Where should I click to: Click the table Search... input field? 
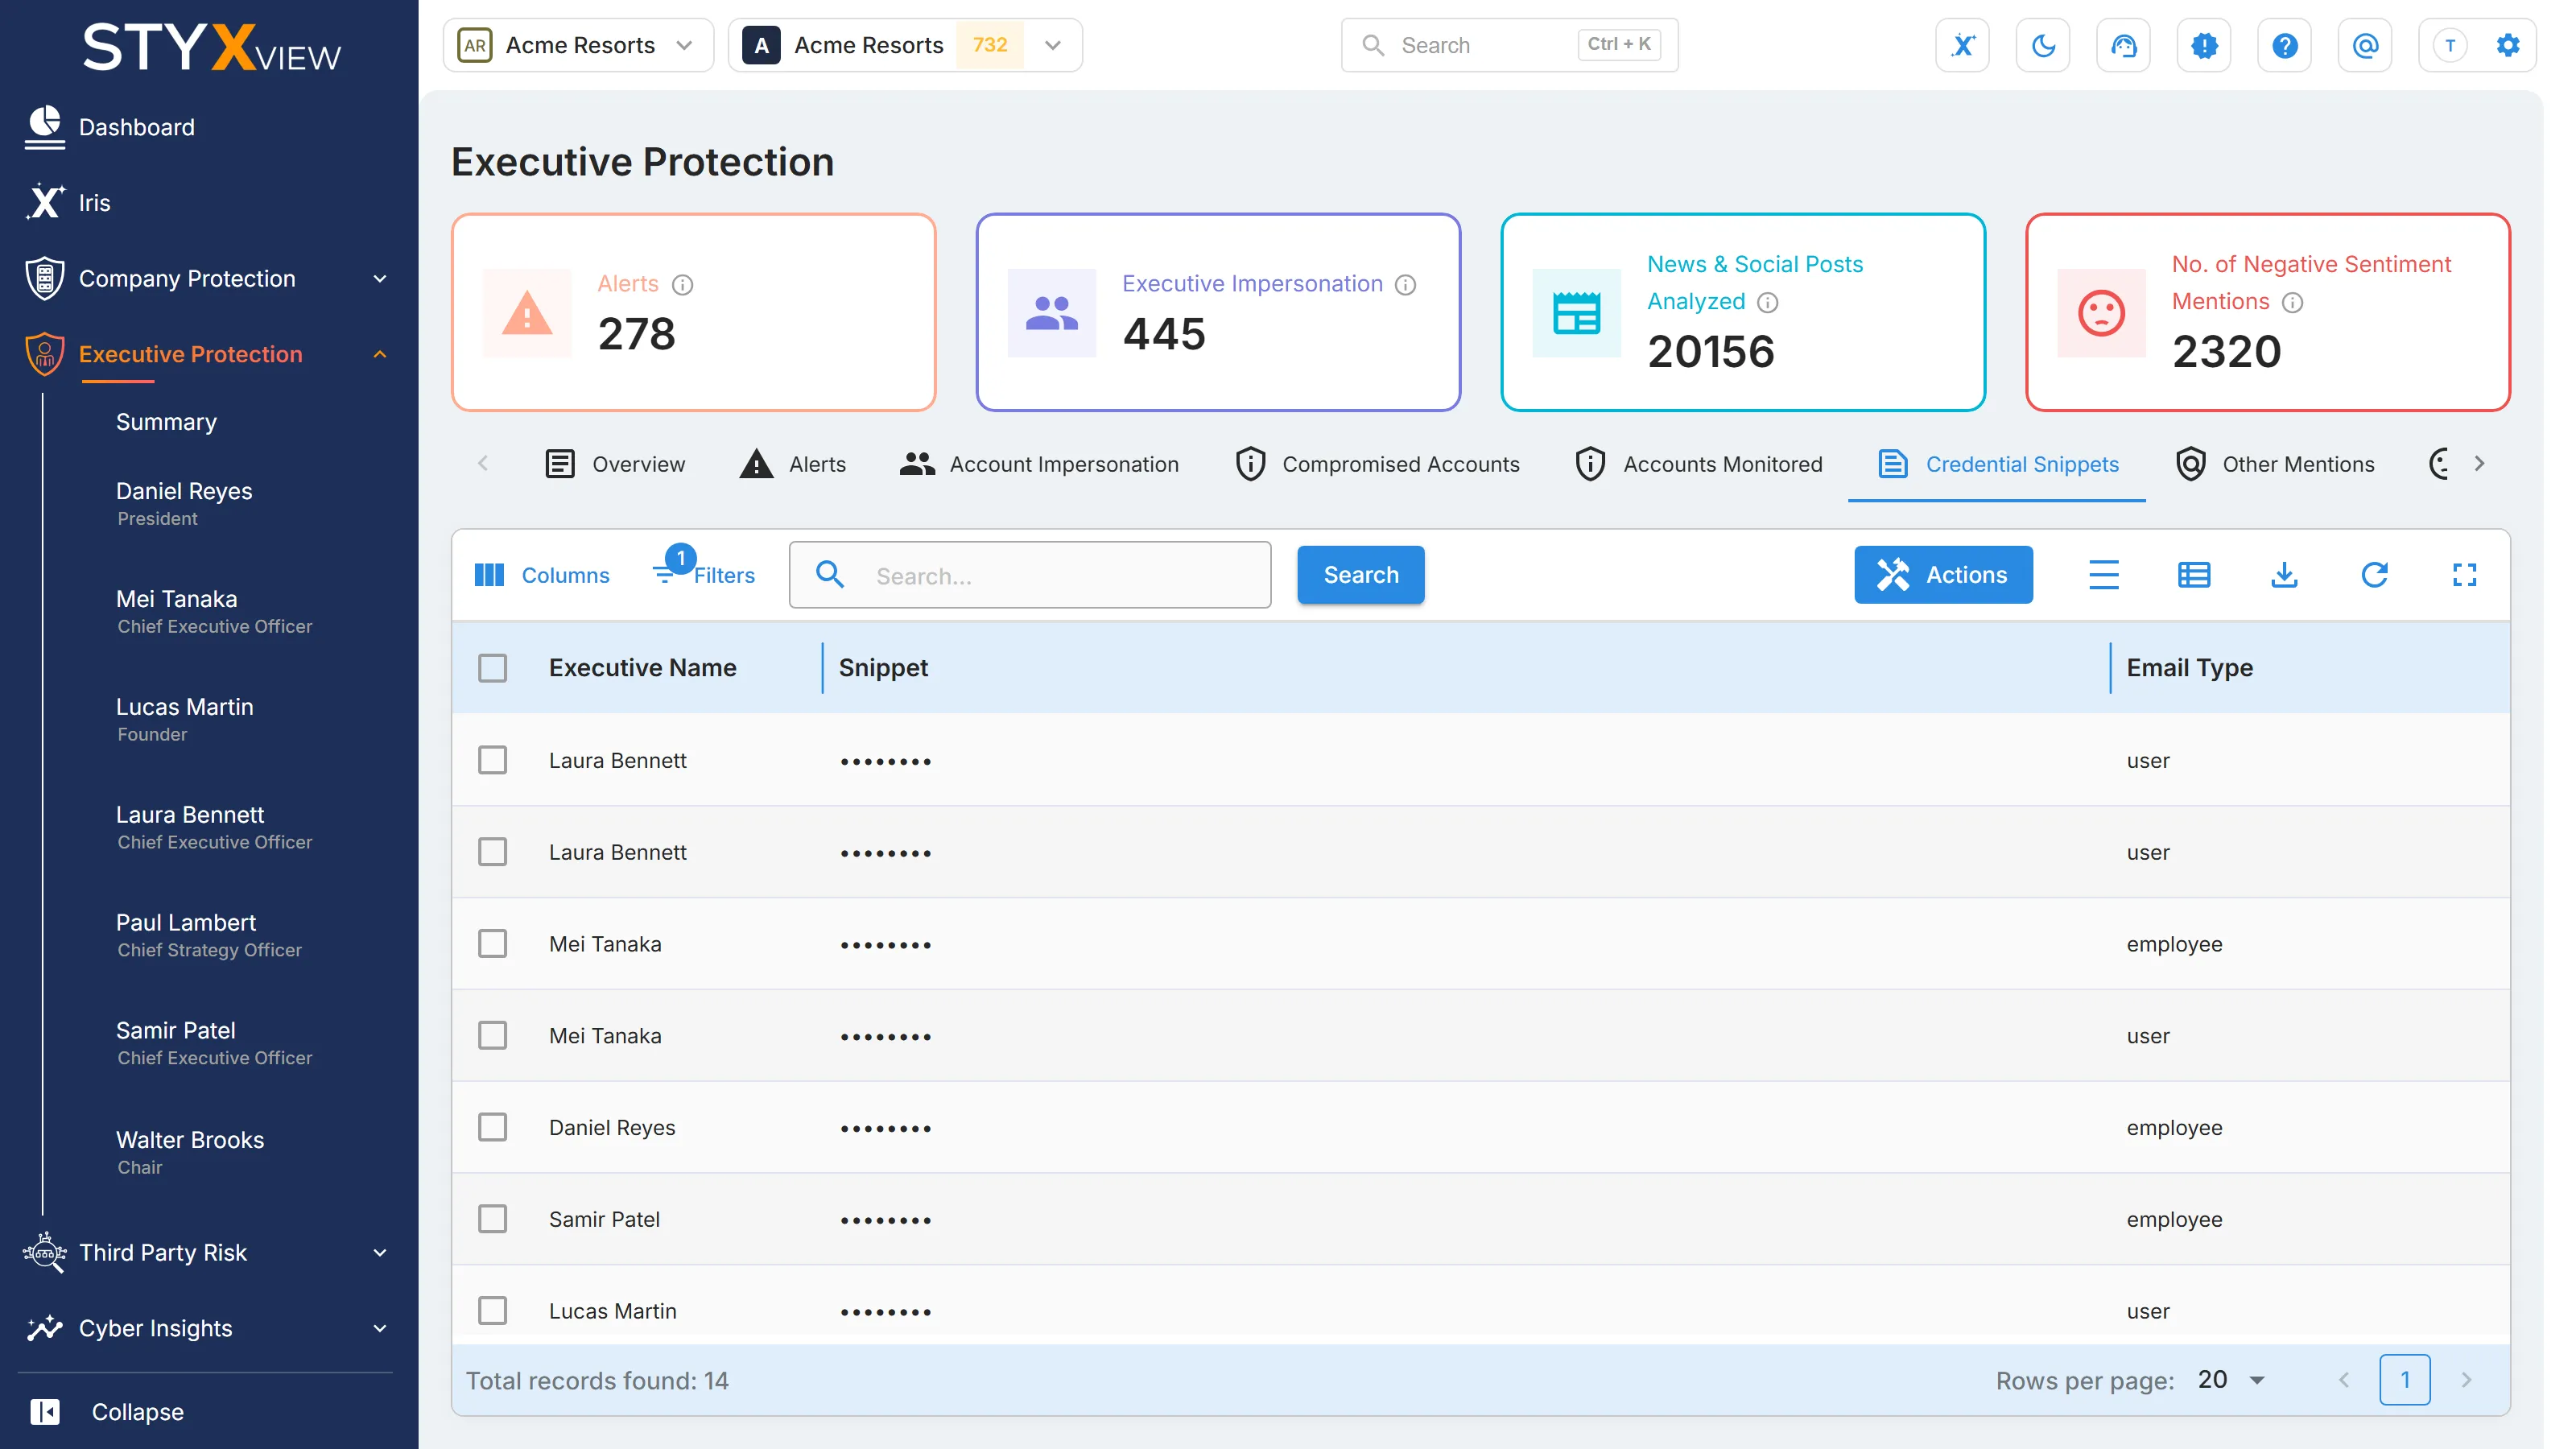point(1029,575)
